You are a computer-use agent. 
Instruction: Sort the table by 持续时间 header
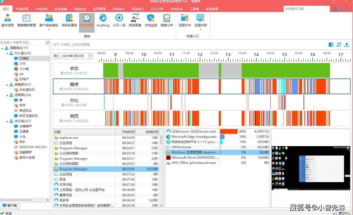point(147,132)
